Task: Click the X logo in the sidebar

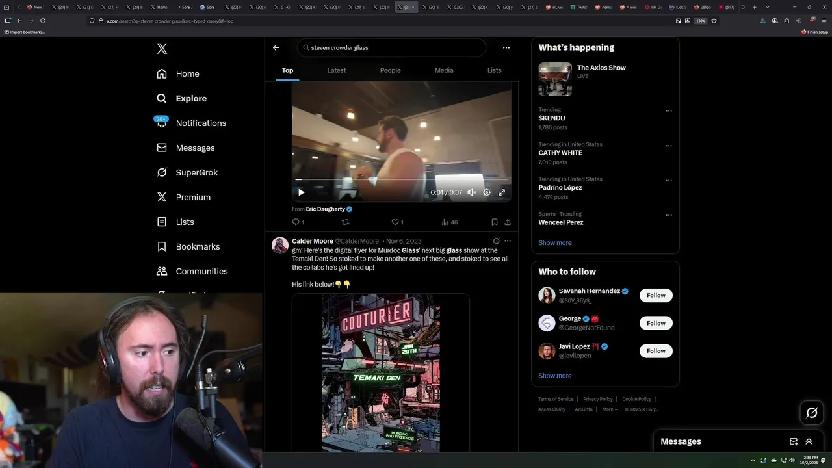Action: pos(162,49)
